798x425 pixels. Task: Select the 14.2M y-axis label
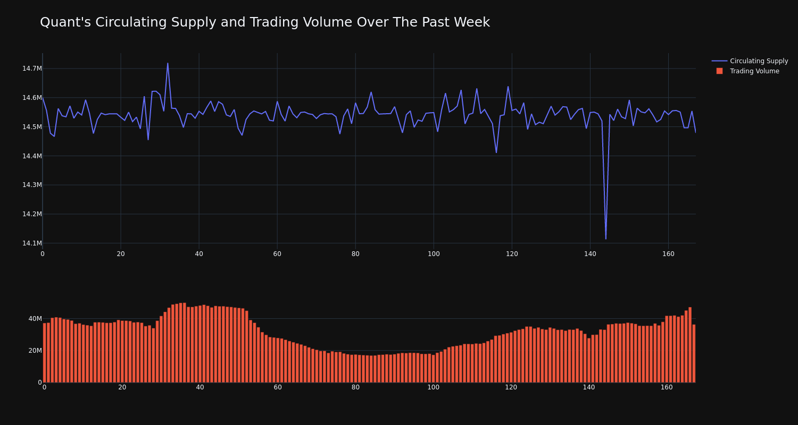[x=32, y=214]
